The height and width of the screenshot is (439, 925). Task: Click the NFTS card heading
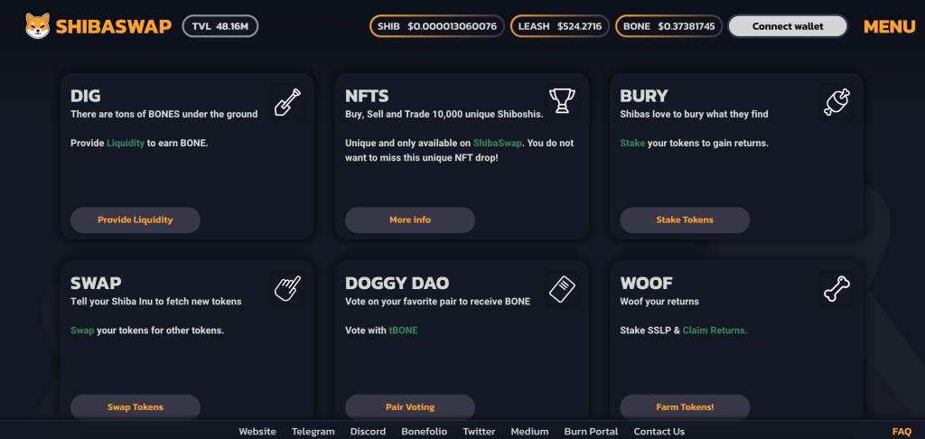click(367, 96)
